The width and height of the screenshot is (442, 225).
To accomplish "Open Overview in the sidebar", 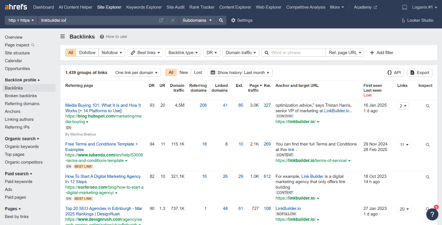I will [x=14, y=37].
